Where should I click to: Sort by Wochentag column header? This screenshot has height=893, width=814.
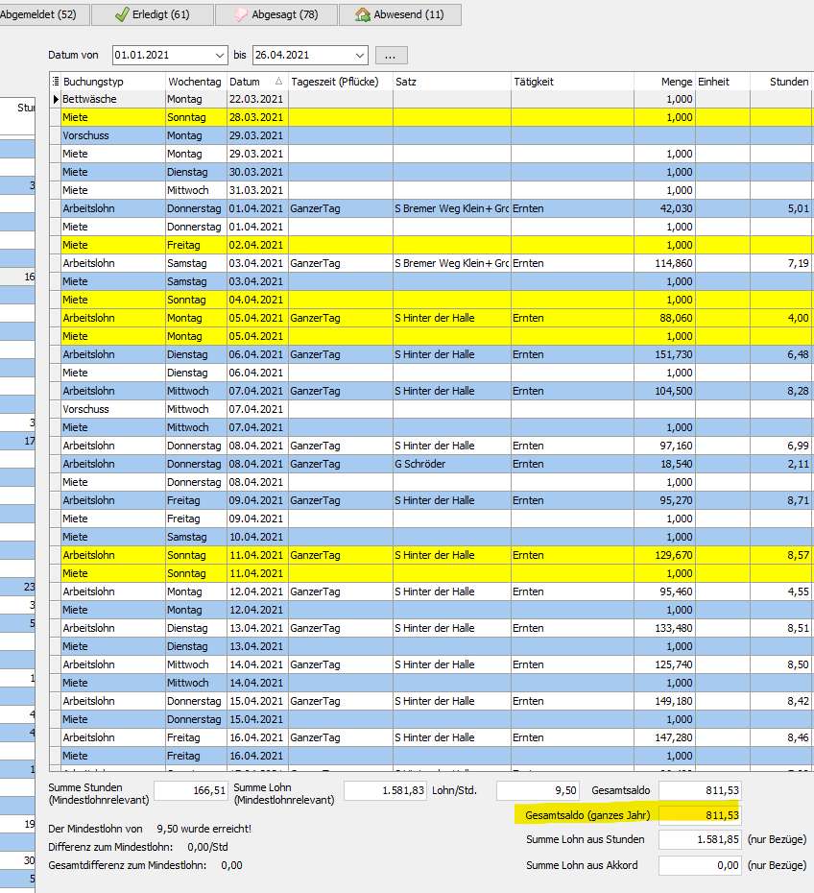click(x=197, y=82)
